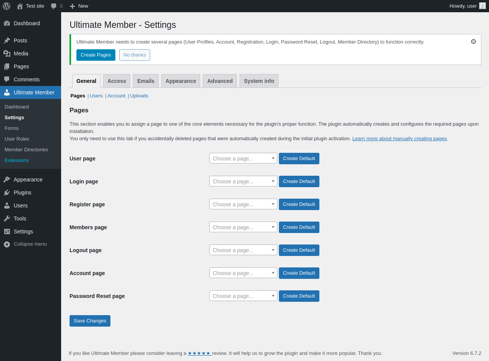Click the WordPress logo icon

tap(6, 6)
